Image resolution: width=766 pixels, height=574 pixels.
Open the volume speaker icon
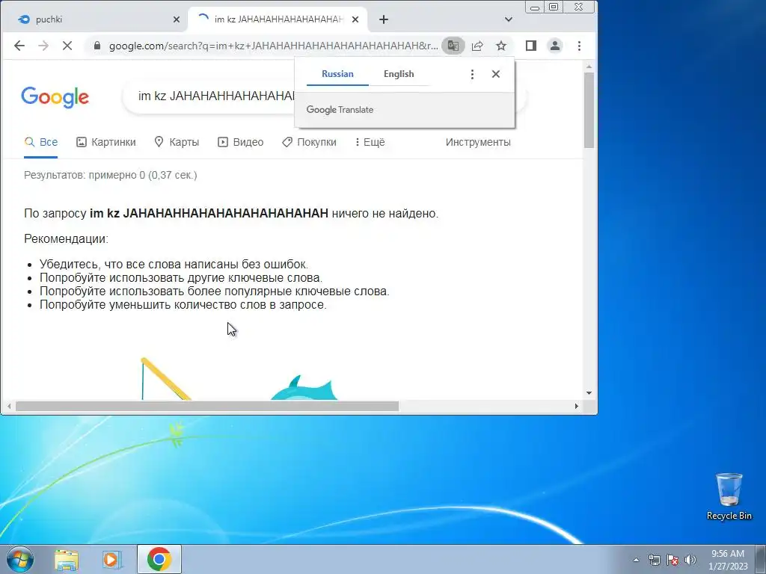(x=690, y=560)
